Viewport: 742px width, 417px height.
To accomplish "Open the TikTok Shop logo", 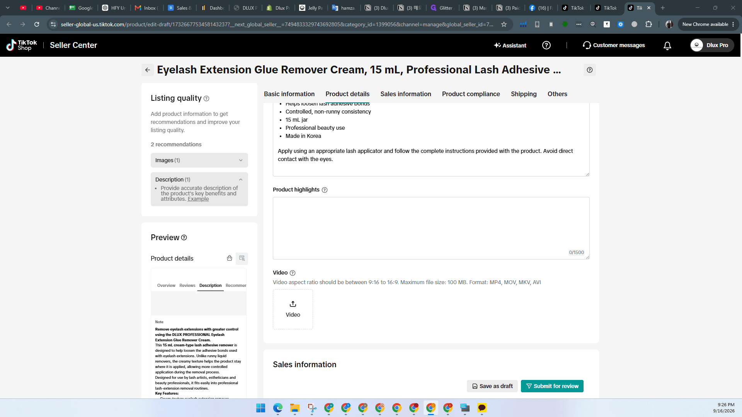I will pos(22,45).
